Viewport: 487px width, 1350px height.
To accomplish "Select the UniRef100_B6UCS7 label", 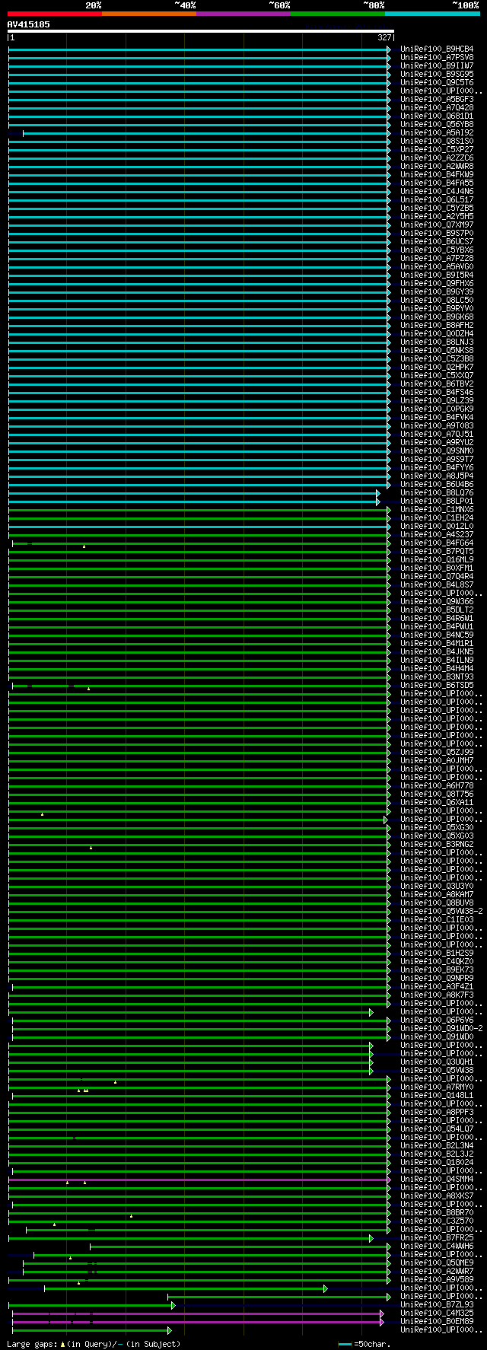I will 437,242.
